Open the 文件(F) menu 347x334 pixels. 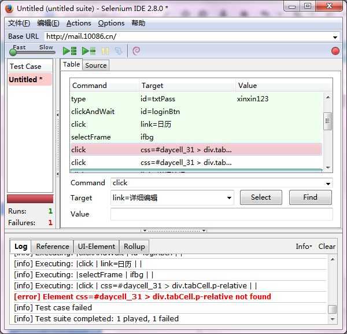[x=19, y=23]
